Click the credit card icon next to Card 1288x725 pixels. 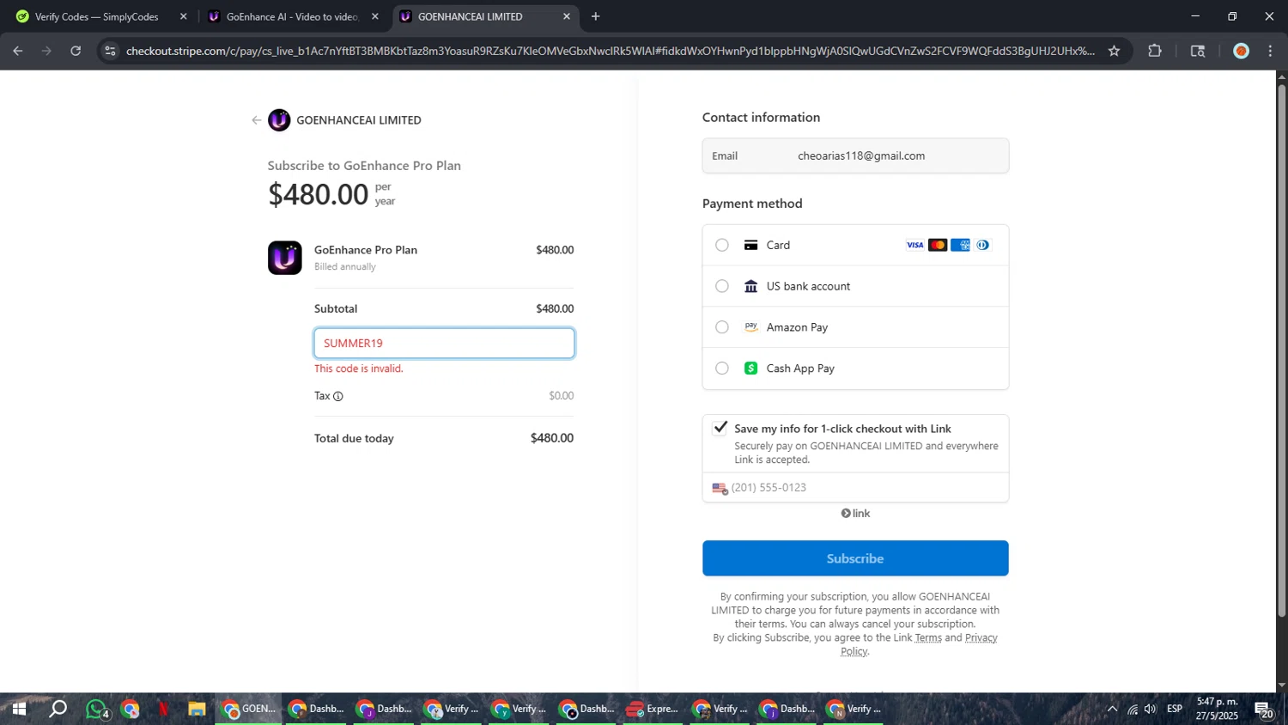point(750,245)
